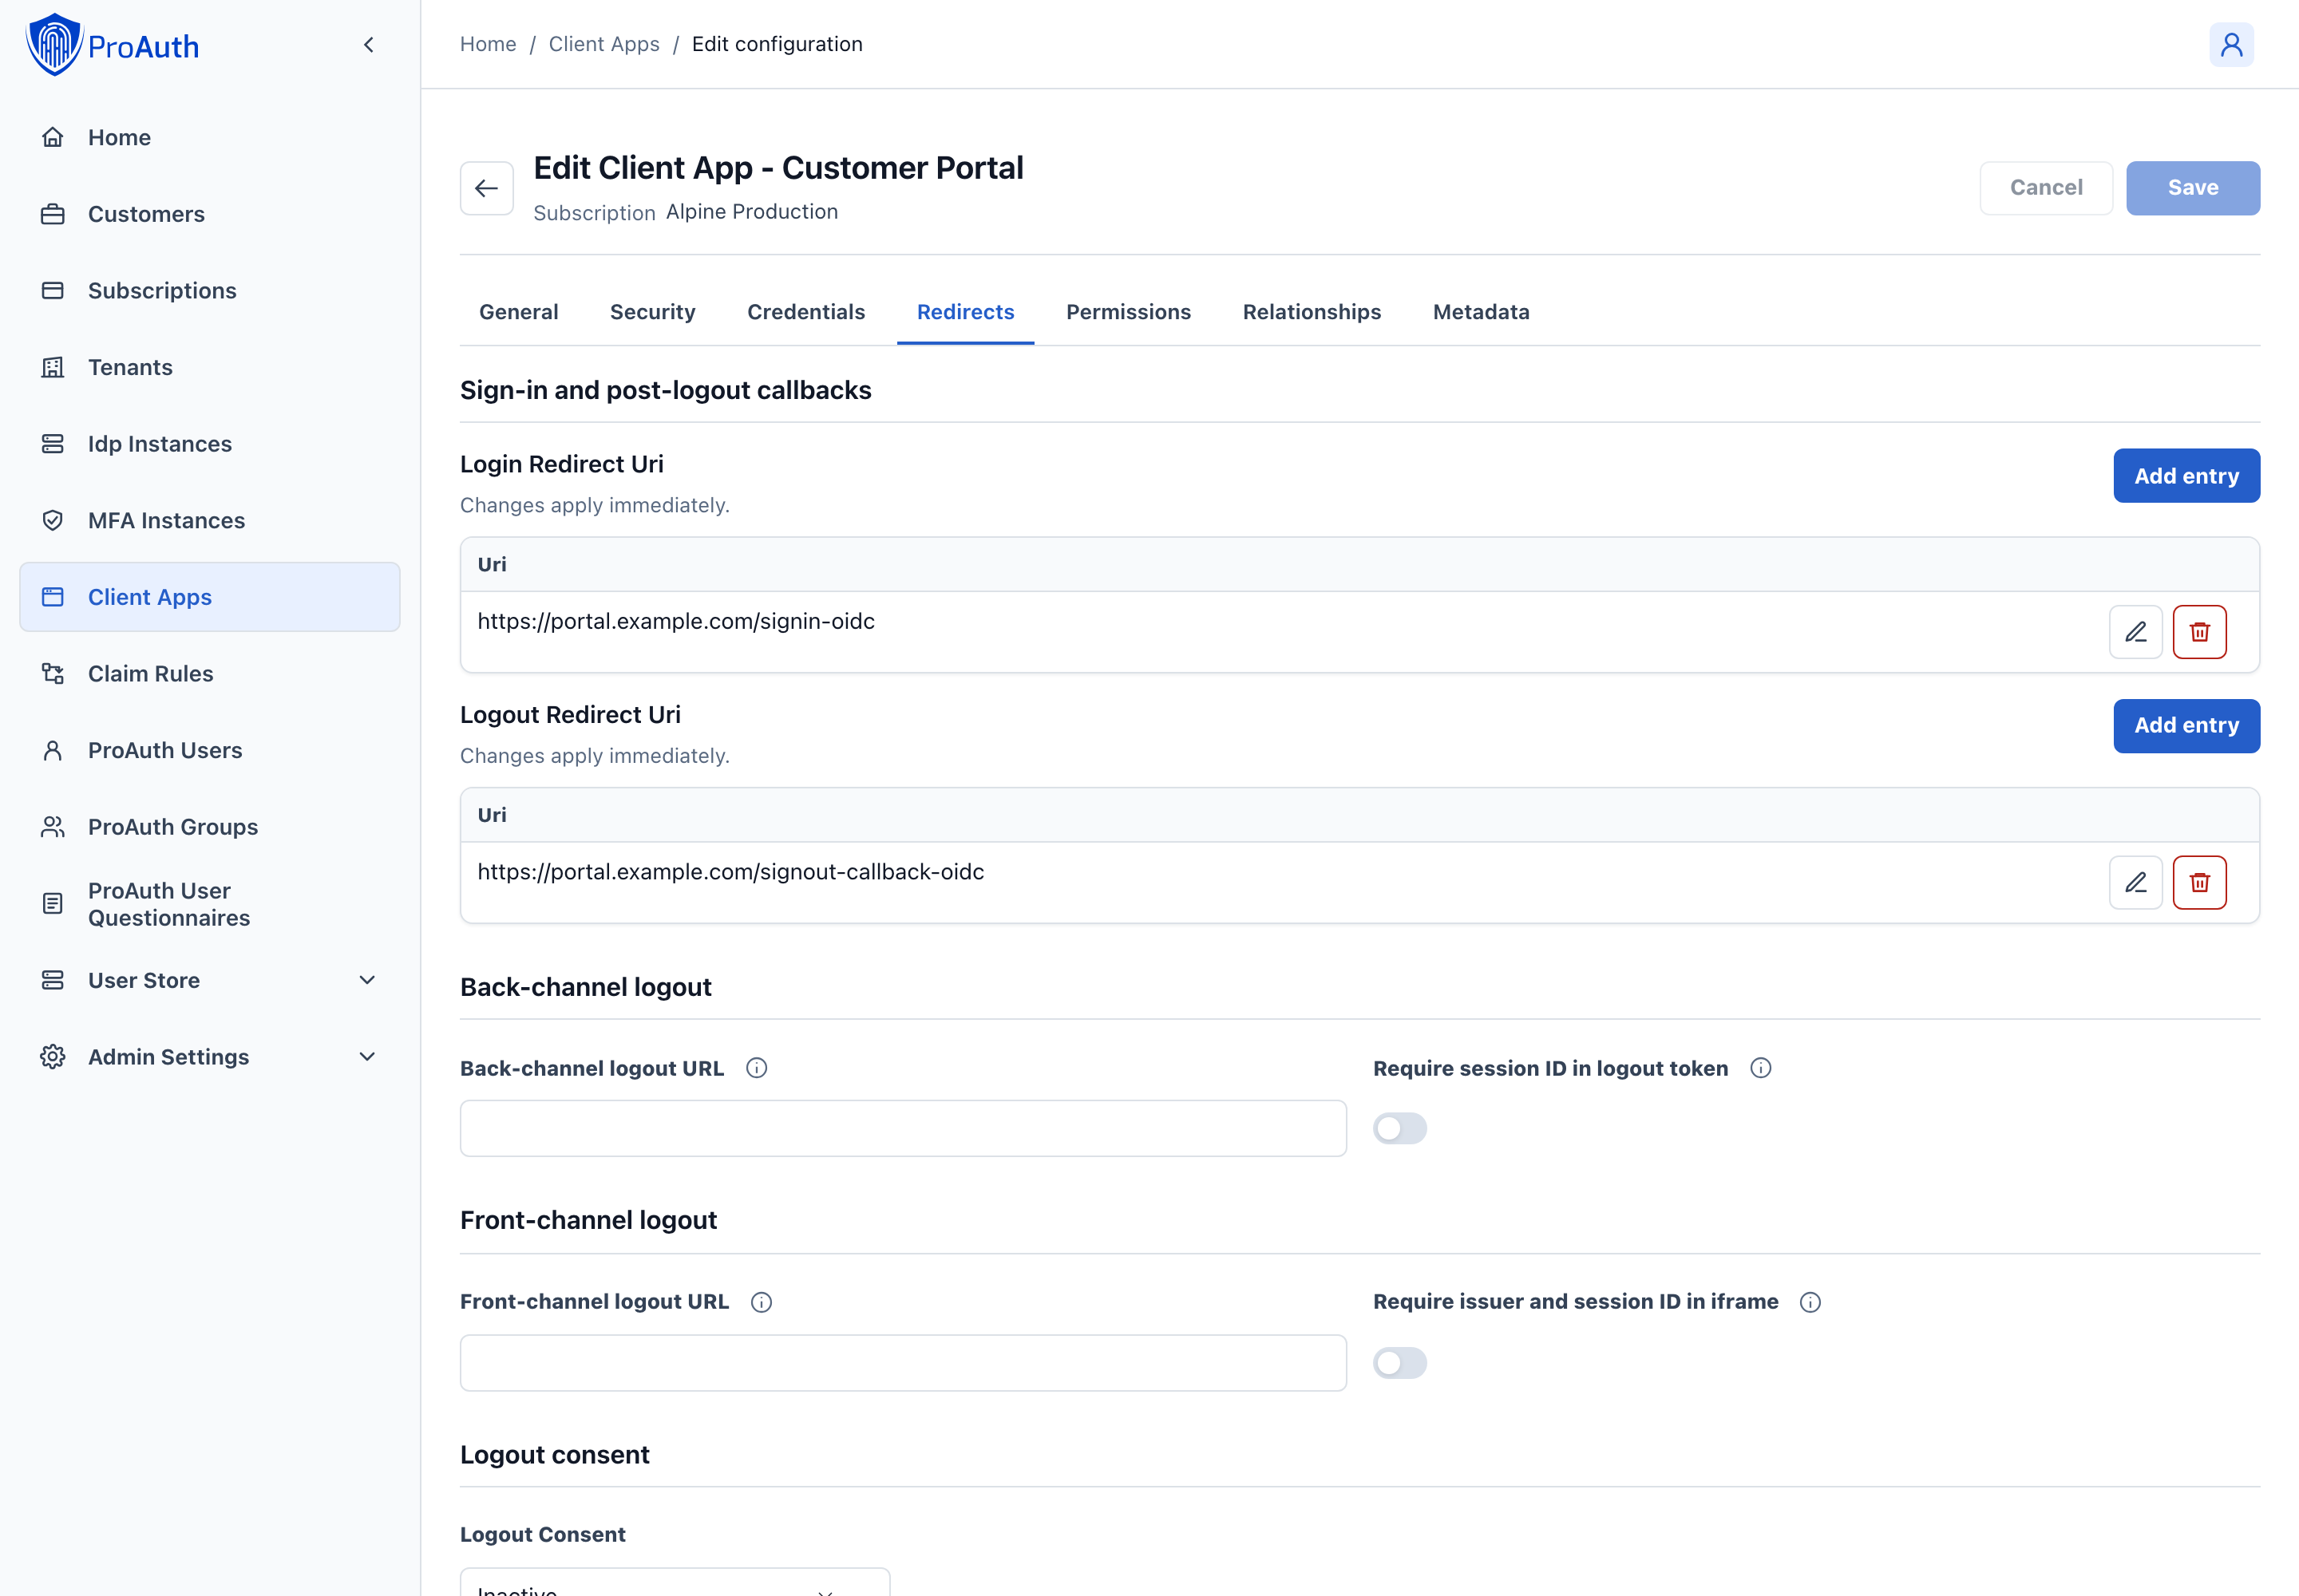Open Customers in the sidebar
The width and height of the screenshot is (2299, 1596).
[x=210, y=214]
